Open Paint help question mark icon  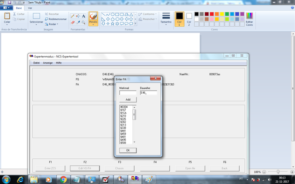coord(292,8)
